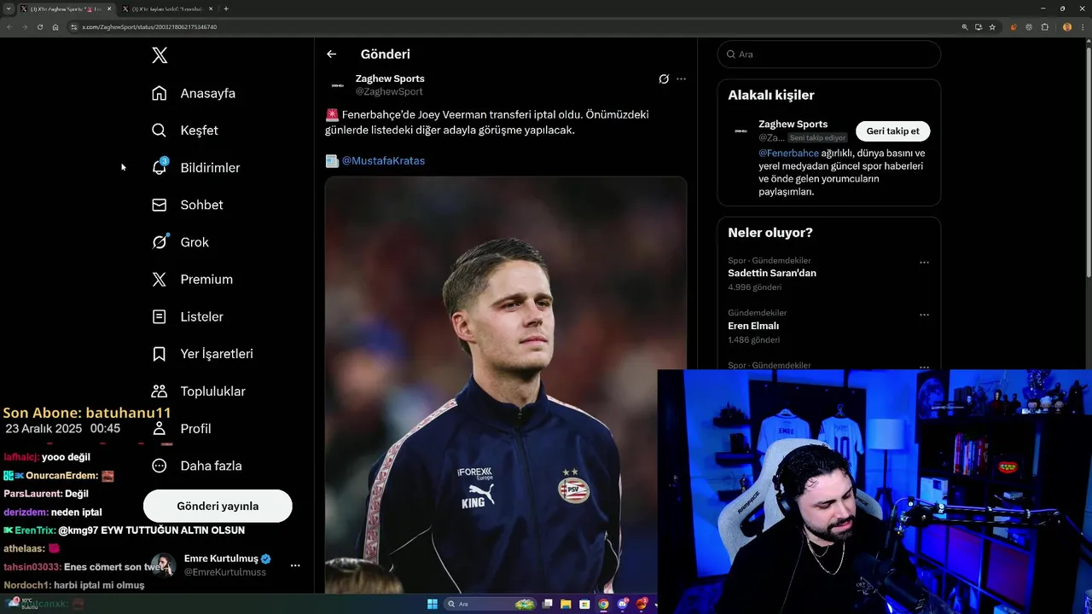Close the second browser tab
The width and height of the screenshot is (1092, 614).
(x=211, y=9)
